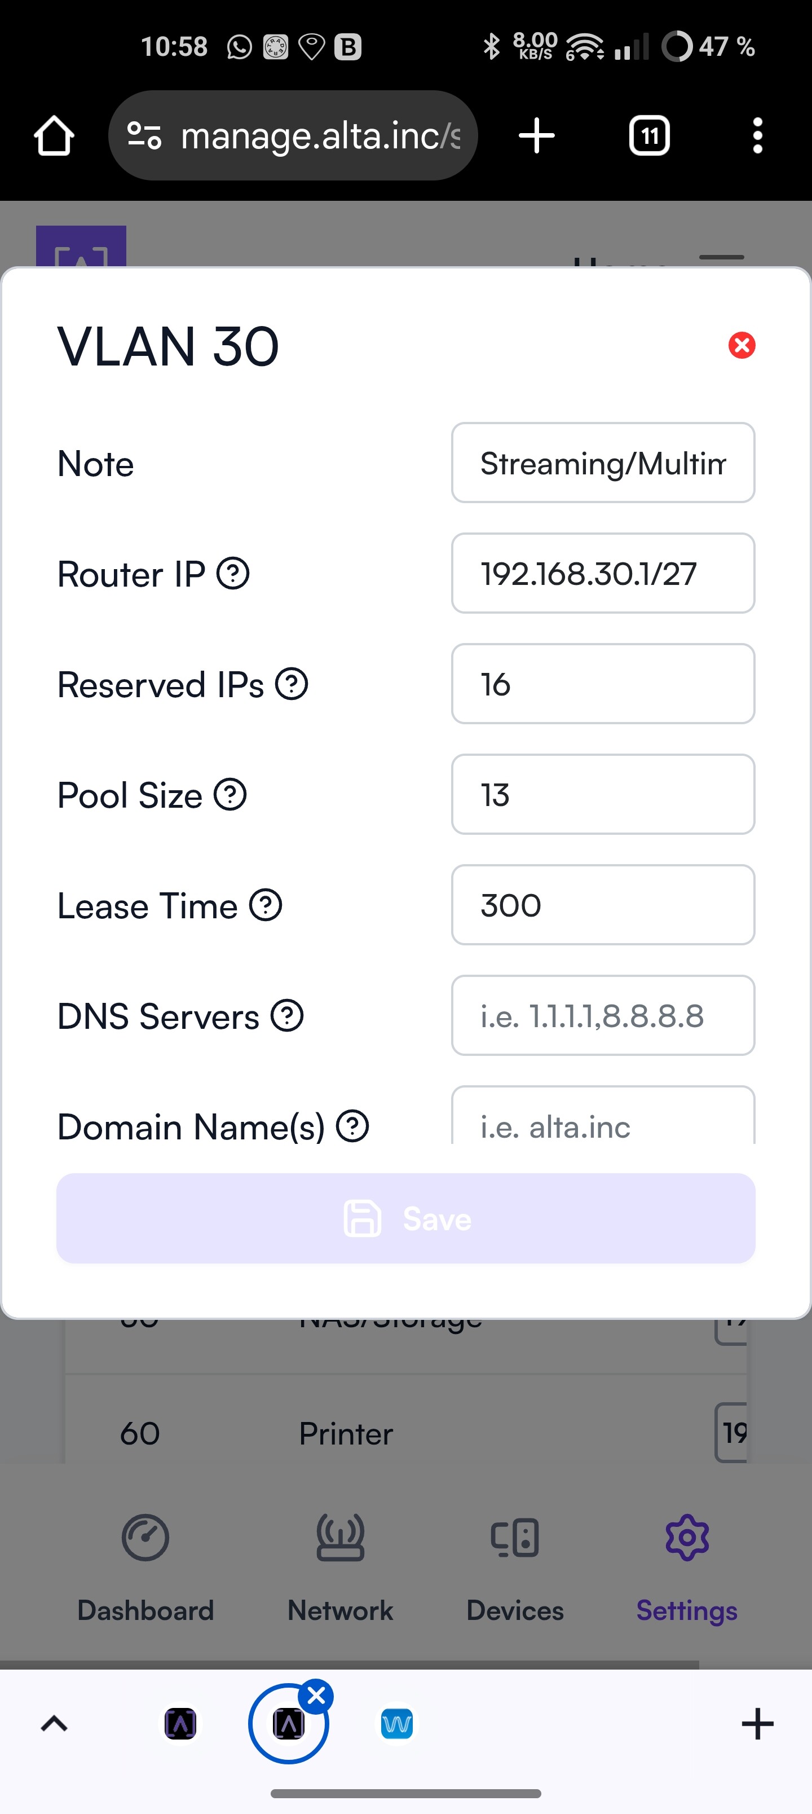Show help for Pool Size
This screenshot has width=812, height=1814.
coord(230,794)
